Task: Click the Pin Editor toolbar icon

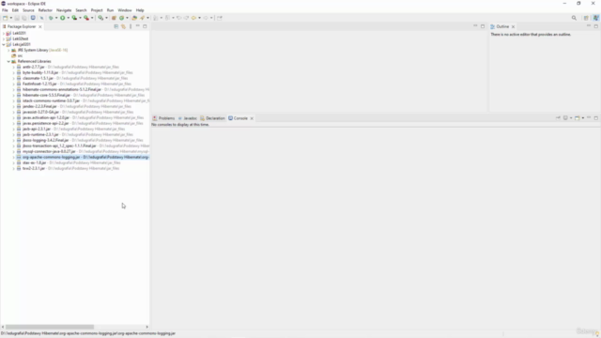Action: [220, 18]
